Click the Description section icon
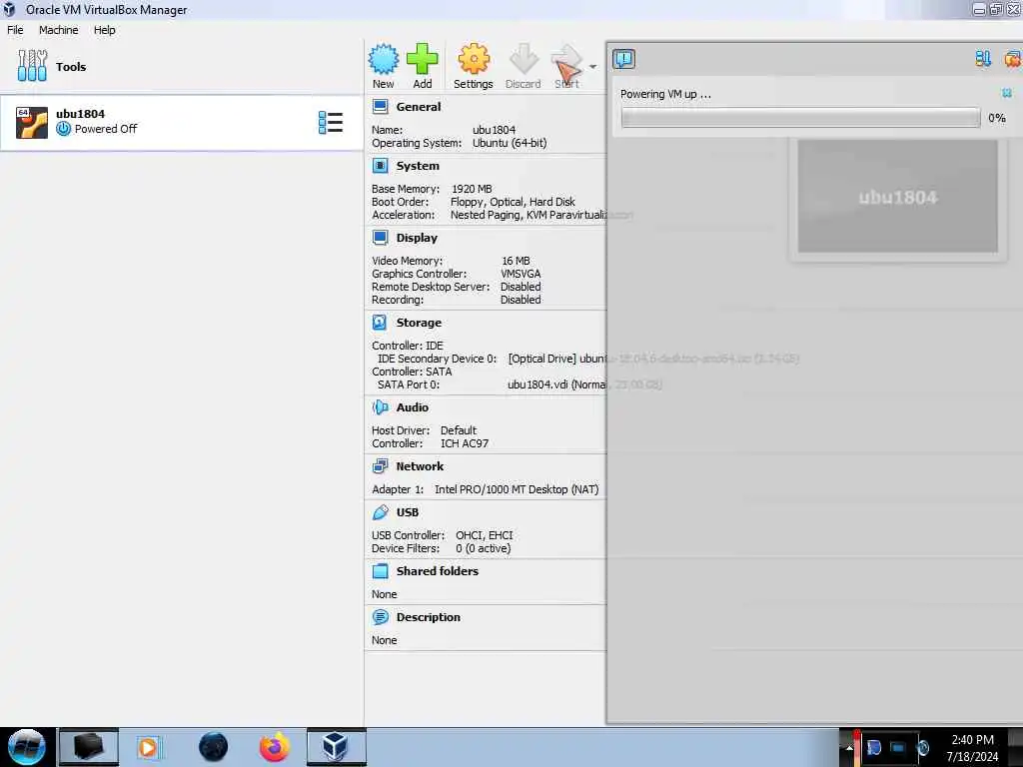 pos(380,617)
